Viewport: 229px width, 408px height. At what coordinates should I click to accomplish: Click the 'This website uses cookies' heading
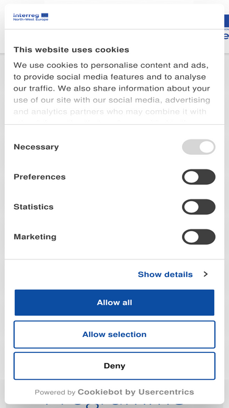coord(71,50)
